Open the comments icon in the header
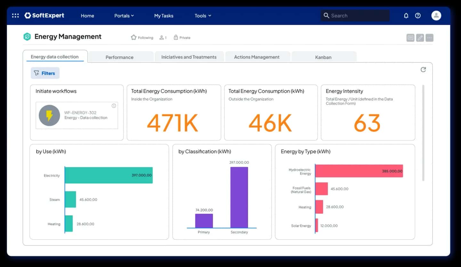 410,38
